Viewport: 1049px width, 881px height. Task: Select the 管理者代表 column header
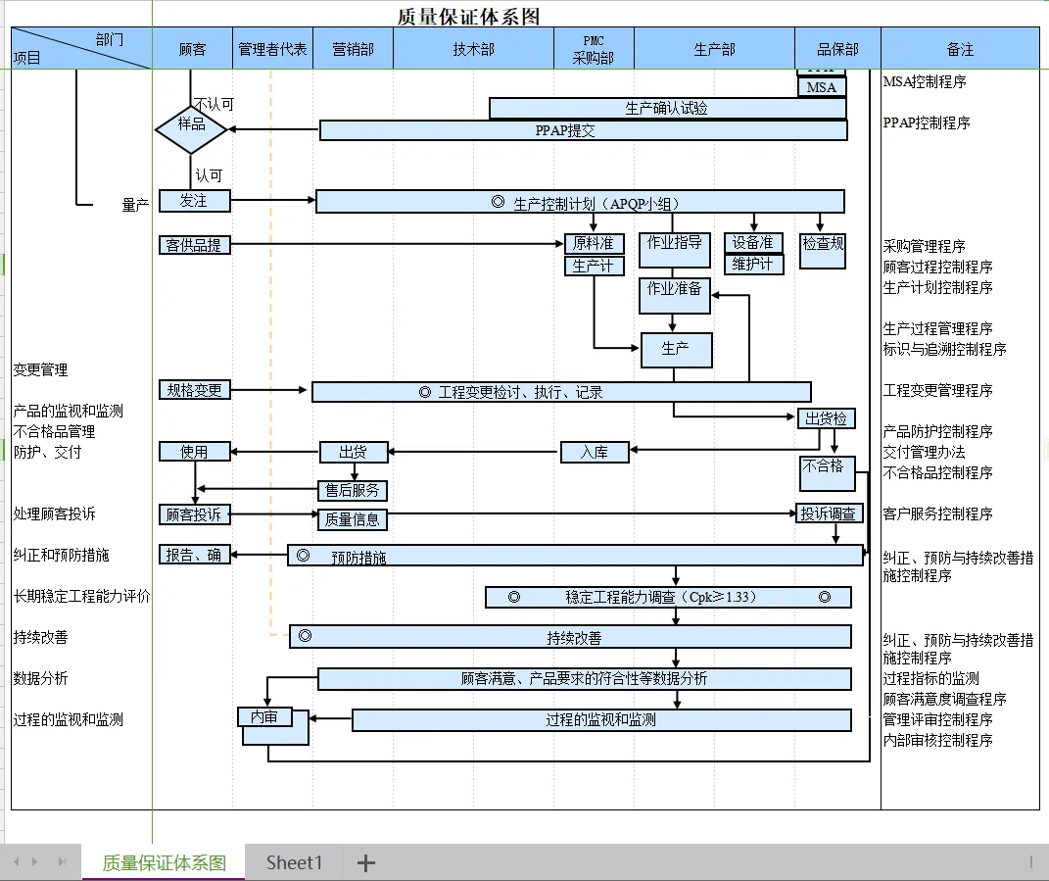(x=273, y=49)
